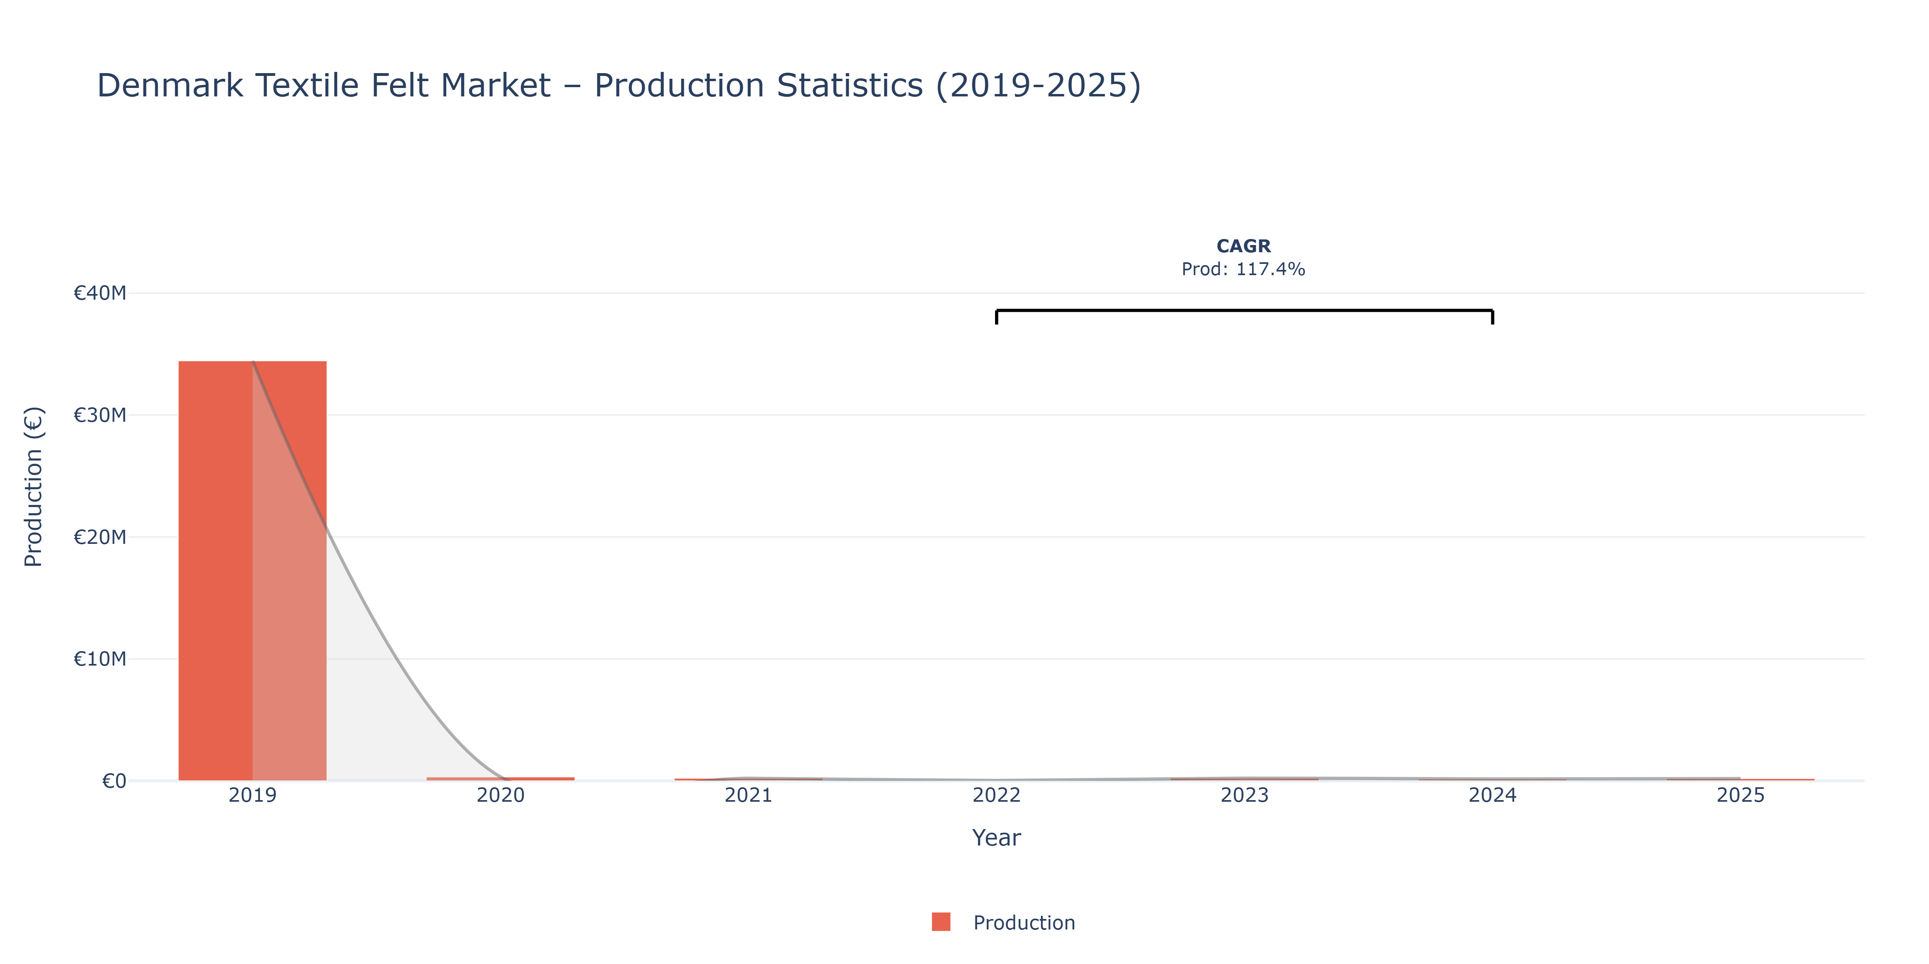Click the CAGR annotation heading
The image size is (1929, 964).
(1243, 246)
